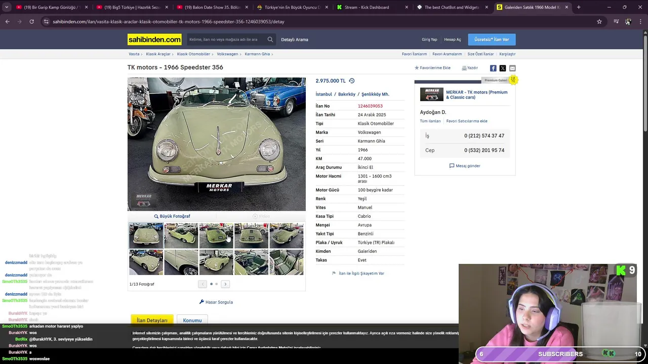Close the Stream - Kick Dashboard tab
Image resolution: width=648 pixels, height=364 pixels.
tap(407, 7)
